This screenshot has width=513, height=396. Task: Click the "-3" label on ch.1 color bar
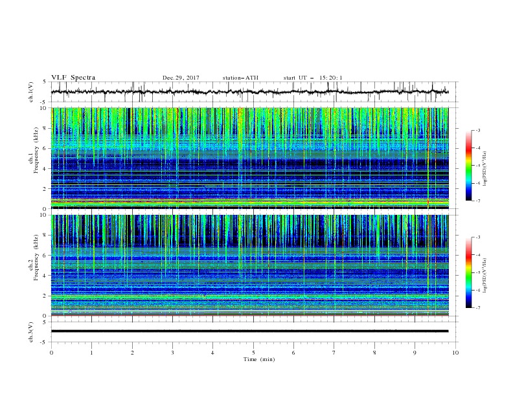click(x=477, y=130)
